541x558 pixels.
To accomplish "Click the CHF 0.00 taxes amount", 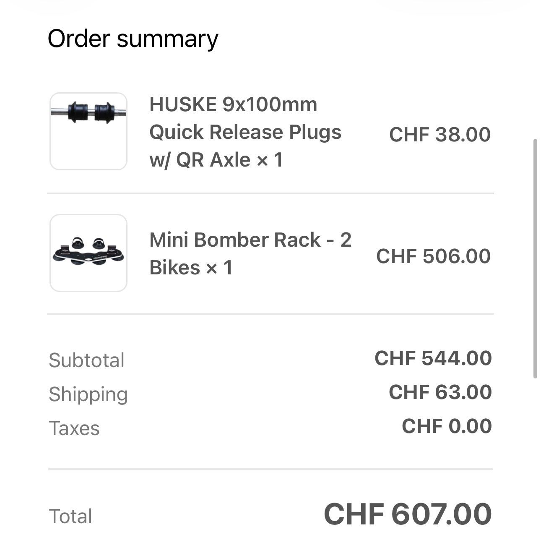I will coord(447,426).
